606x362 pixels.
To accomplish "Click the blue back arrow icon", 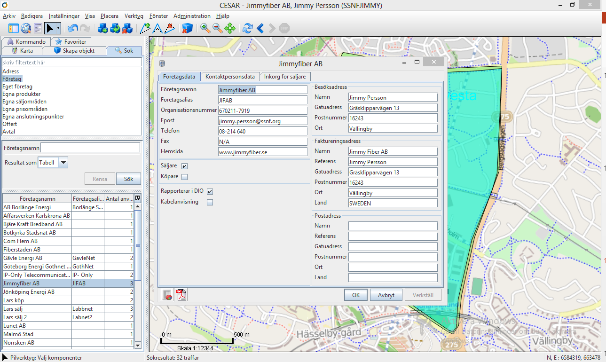I will pos(260,29).
